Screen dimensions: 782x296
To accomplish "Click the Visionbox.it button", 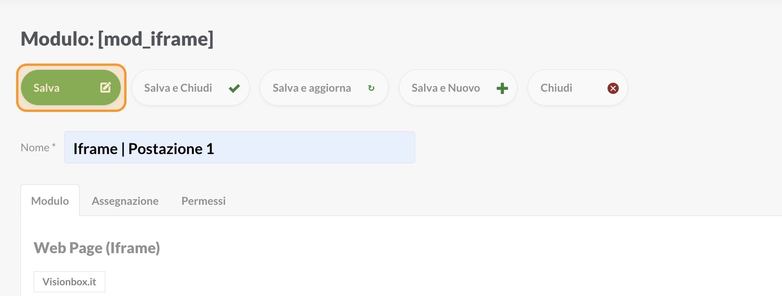I will [x=69, y=282].
